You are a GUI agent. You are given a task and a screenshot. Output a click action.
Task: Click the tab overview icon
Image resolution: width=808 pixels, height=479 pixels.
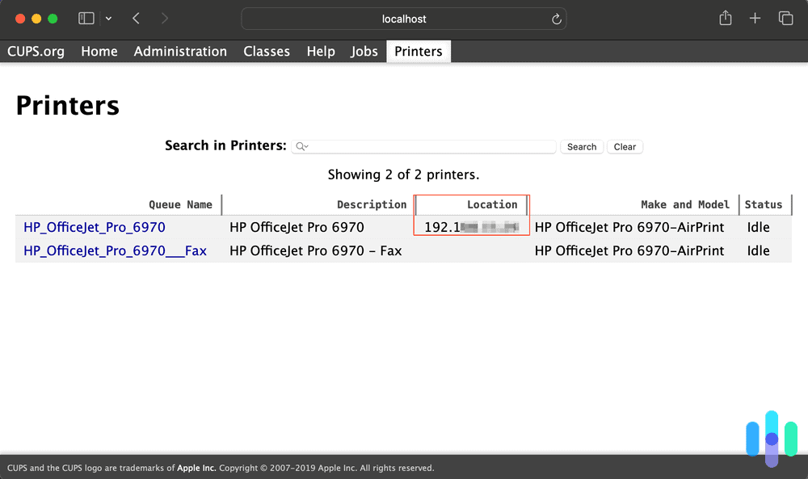coord(785,18)
